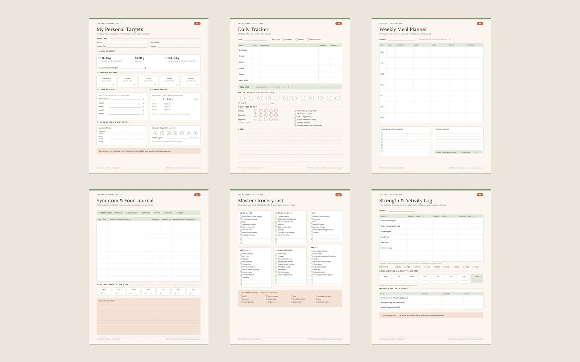580x362 pixels.
Task: Click the "Farmer's carry" exercise row
Action: [x=431, y=248]
